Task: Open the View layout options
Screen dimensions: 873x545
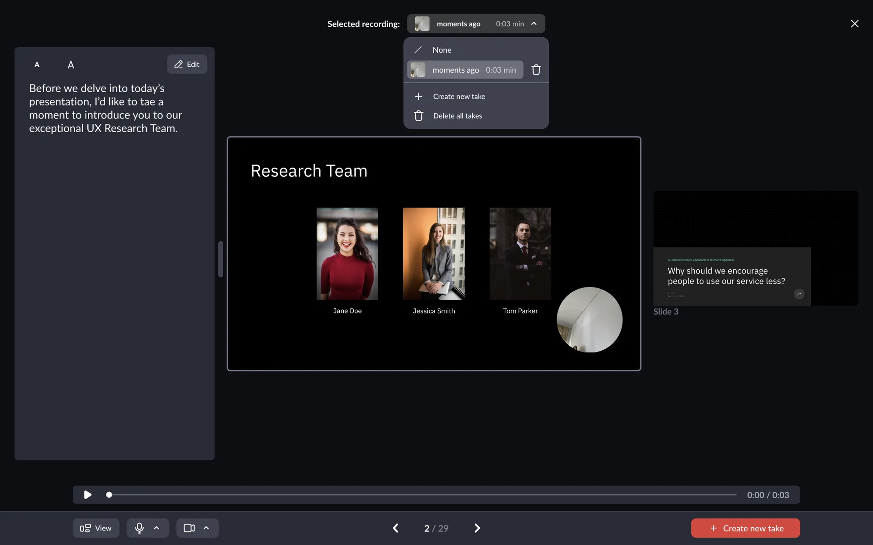Action: (96, 528)
